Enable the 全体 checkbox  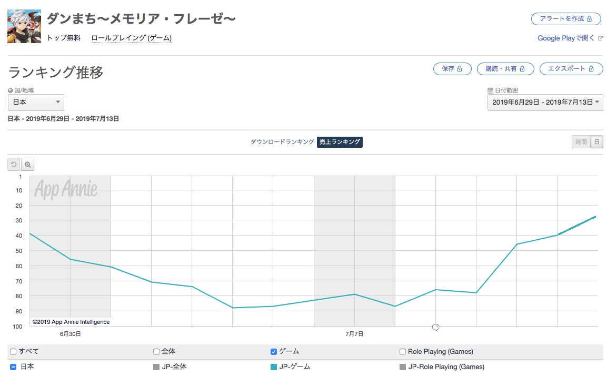coord(156,352)
